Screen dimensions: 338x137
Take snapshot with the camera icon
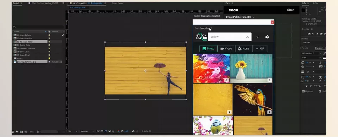coord(133,131)
